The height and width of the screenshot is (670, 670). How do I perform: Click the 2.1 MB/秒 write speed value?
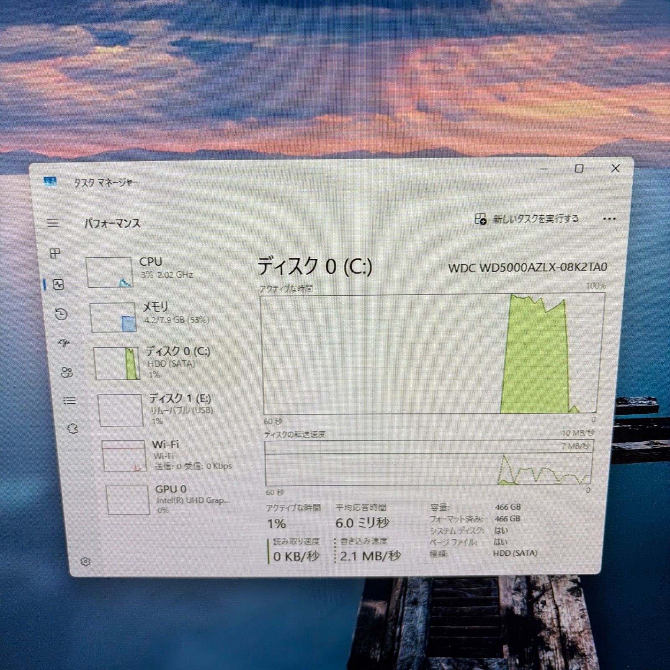(370, 556)
